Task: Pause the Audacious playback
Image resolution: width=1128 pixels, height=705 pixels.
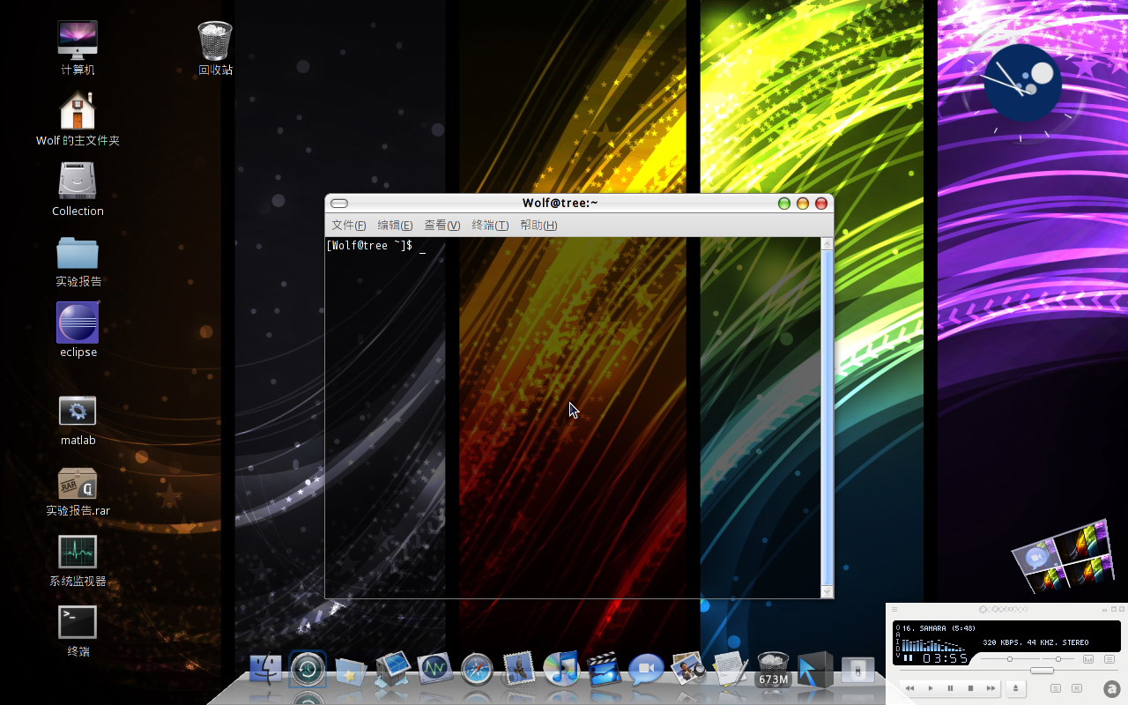Action: (x=950, y=688)
